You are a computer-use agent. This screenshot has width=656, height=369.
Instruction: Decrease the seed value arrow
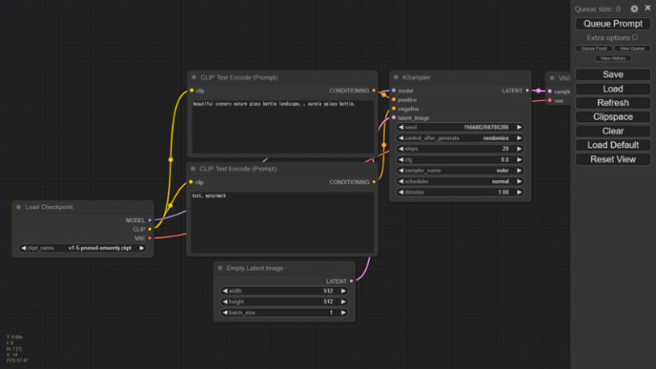pos(401,127)
